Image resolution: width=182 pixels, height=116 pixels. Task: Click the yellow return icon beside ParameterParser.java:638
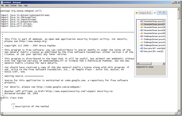[142, 27]
